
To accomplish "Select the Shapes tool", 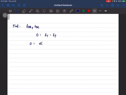I will click(37, 11).
